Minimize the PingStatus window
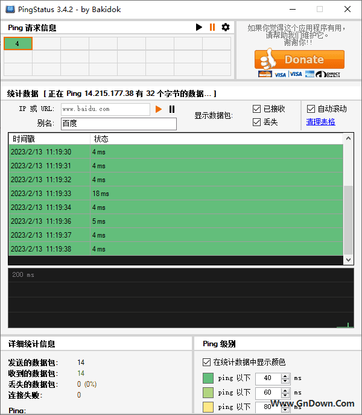Screen dimensions: 362x415 point(293,9)
